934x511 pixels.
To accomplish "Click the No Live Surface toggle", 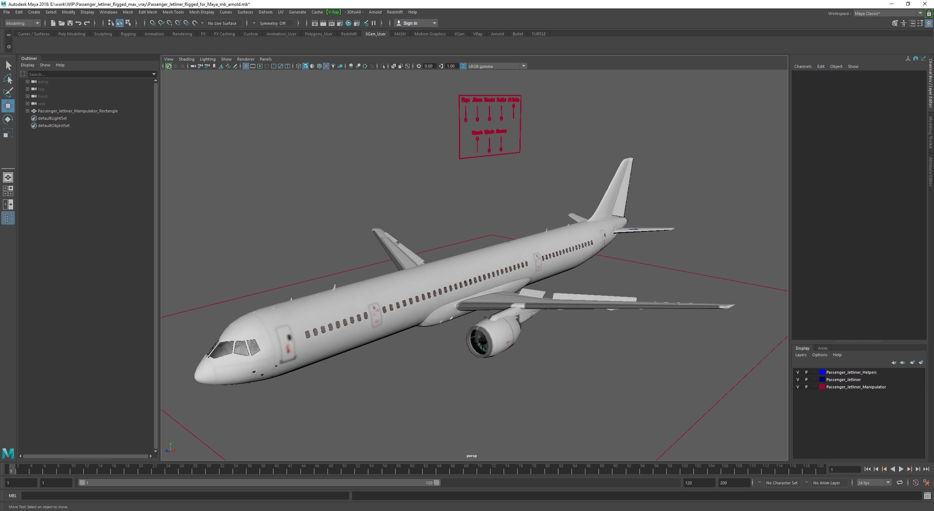I will point(224,23).
